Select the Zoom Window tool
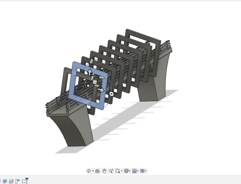The image size is (241, 184). pyautogui.click(x=118, y=171)
